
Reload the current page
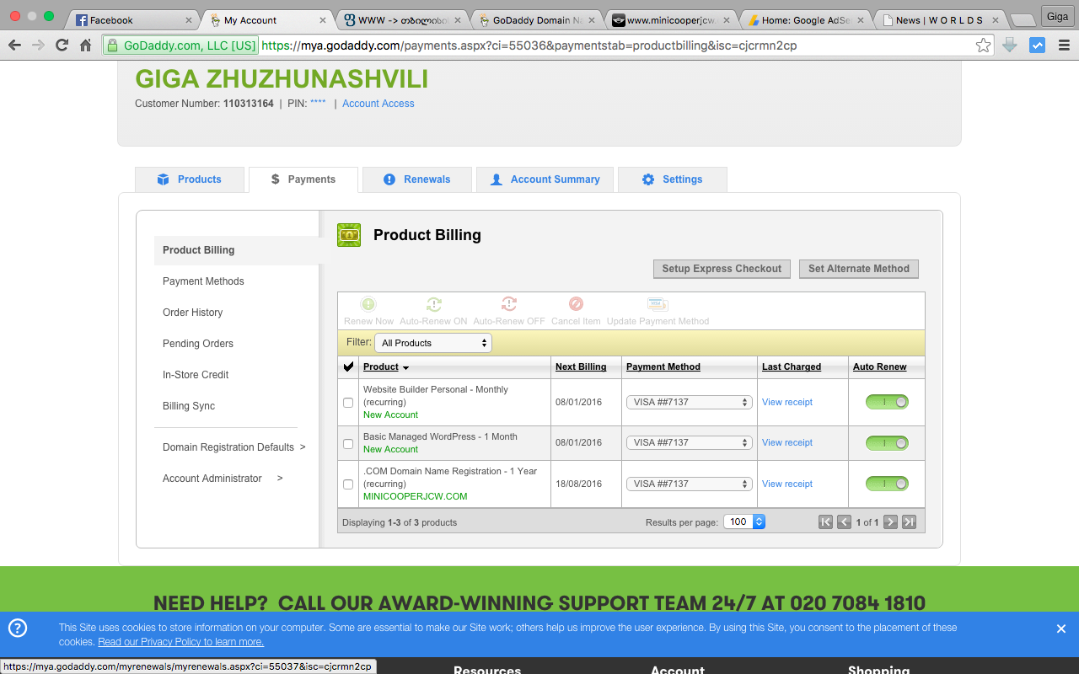62,45
